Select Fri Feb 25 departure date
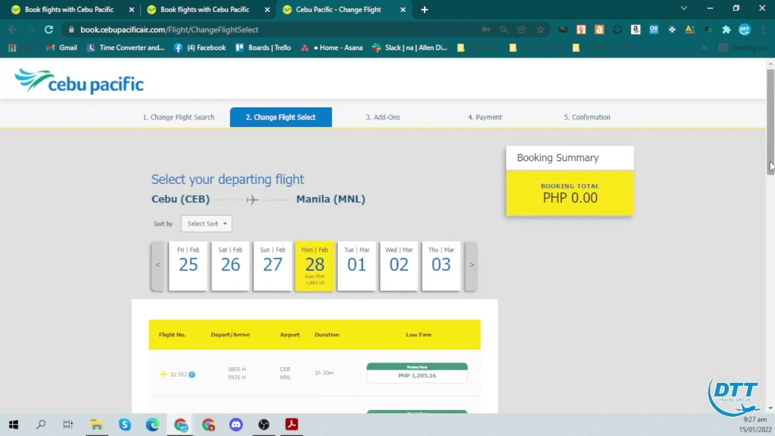 pyautogui.click(x=188, y=266)
